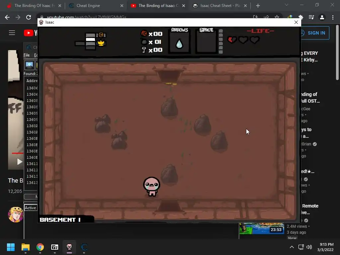Open the clock showing 9:13 PM
This screenshot has width=340, height=255.
click(325, 247)
